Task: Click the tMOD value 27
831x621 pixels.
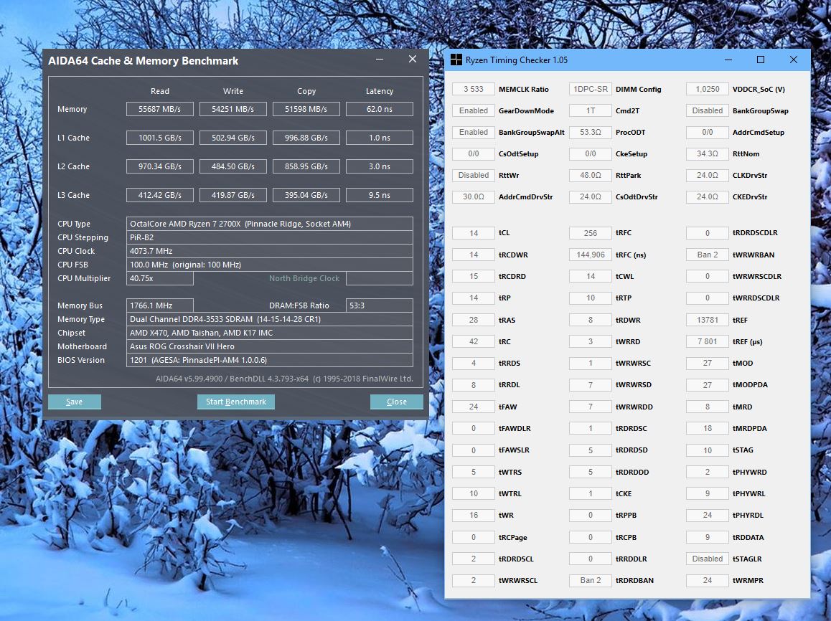Action: (708, 363)
